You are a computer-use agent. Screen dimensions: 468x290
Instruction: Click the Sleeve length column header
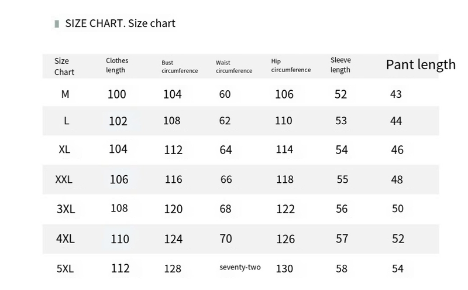click(340, 65)
